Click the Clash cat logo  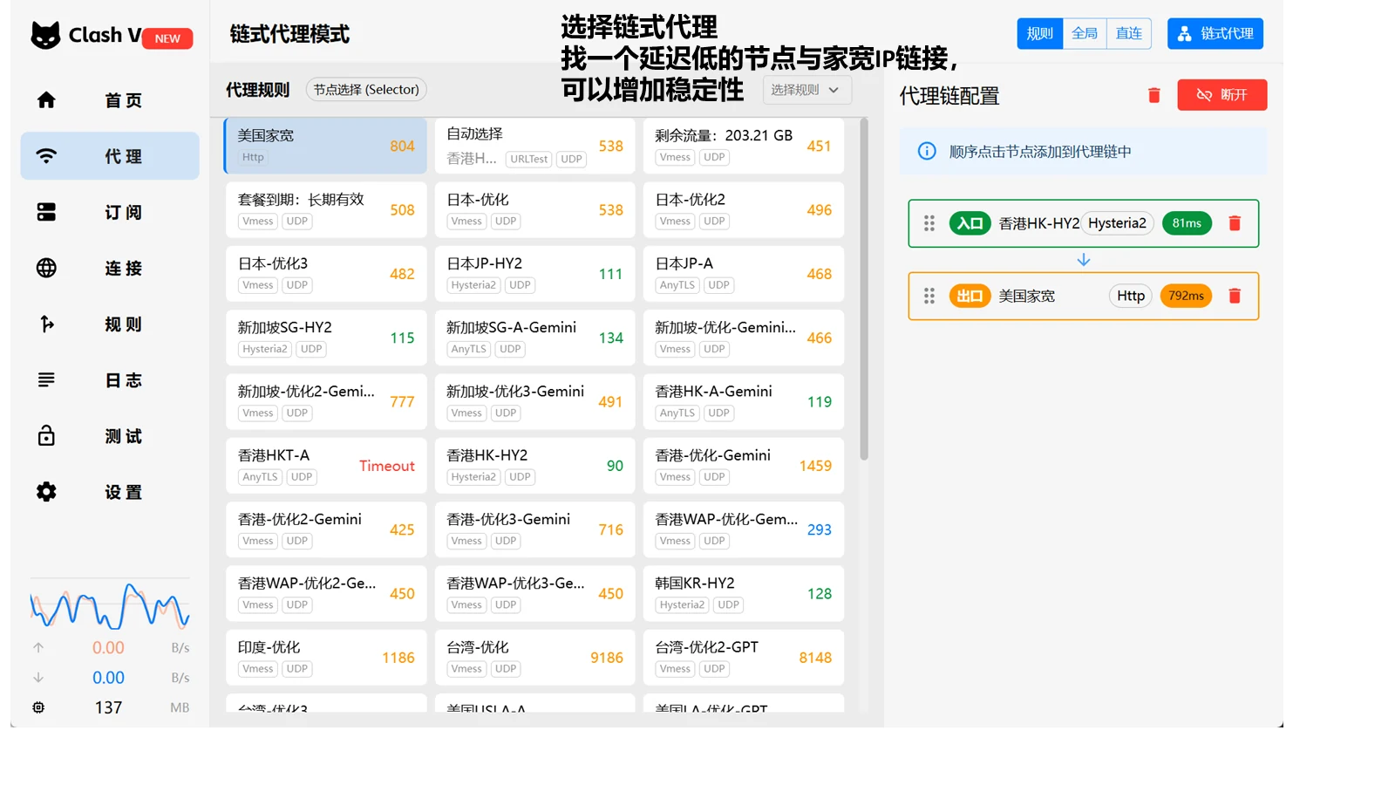(x=45, y=35)
